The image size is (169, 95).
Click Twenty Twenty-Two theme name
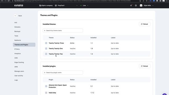(x=56, y=54)
